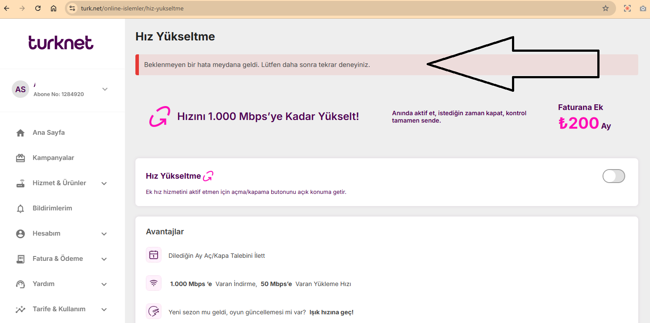Click the Hesabım person icon

coord(20,234)
